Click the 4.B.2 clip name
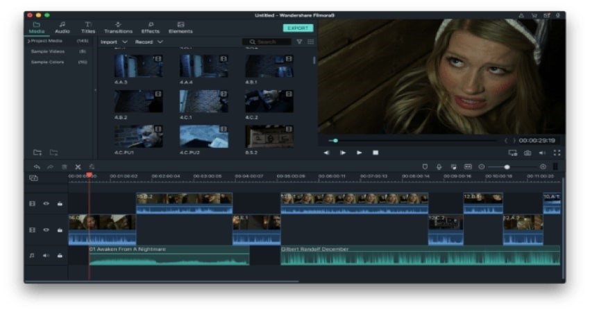 [x=120, y=117]
